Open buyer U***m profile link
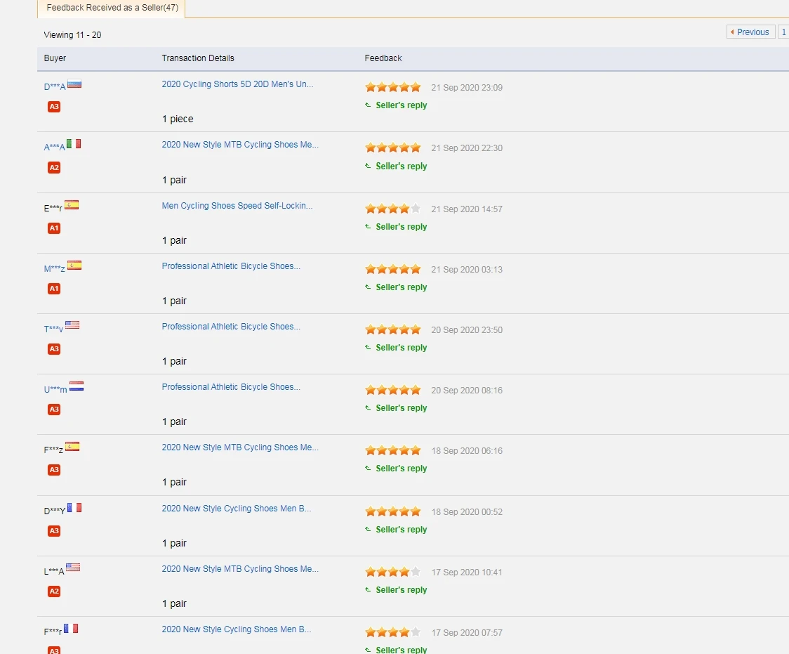This screenshot has width=789, height=654. click(55, 389)
